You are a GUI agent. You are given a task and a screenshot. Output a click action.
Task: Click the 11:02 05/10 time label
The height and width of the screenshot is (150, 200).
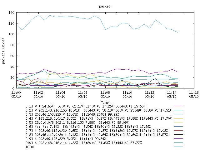point(38,94)
